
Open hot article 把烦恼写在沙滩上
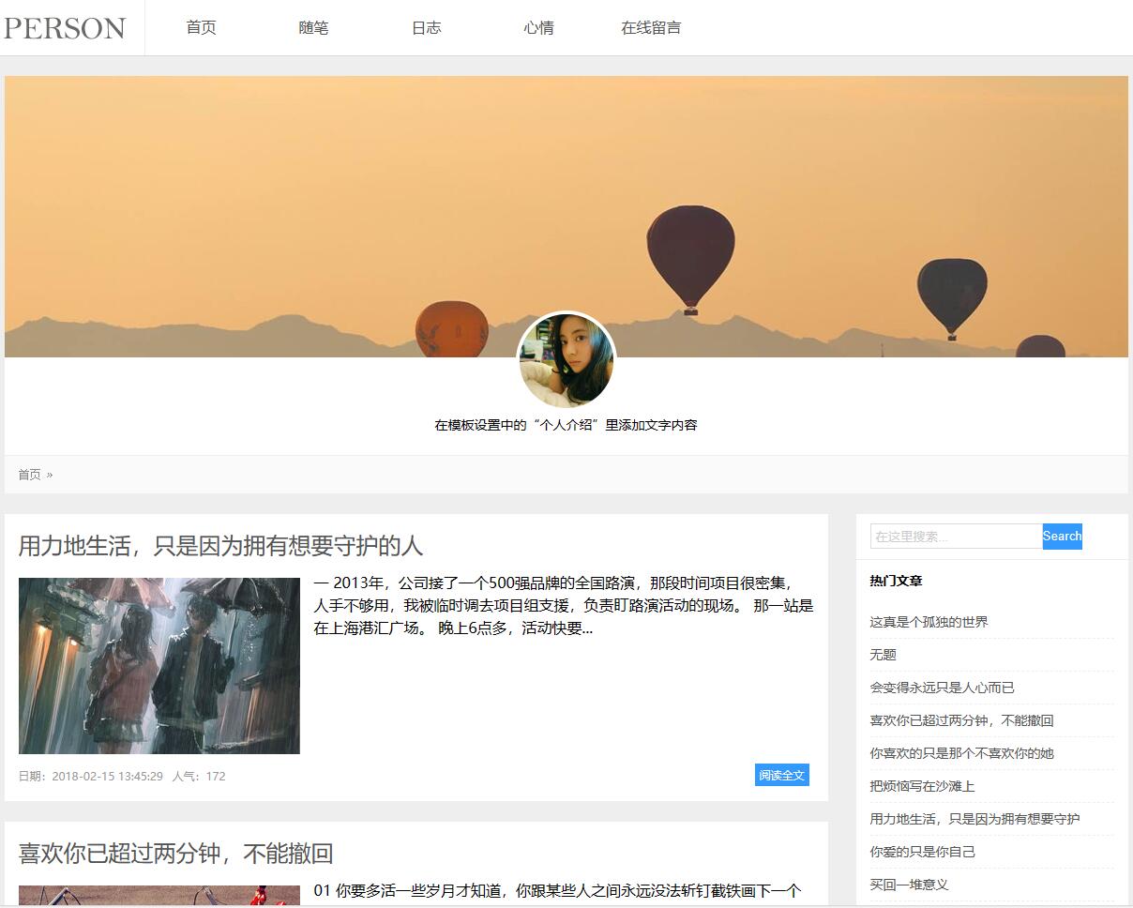click(x=922, y=786)
